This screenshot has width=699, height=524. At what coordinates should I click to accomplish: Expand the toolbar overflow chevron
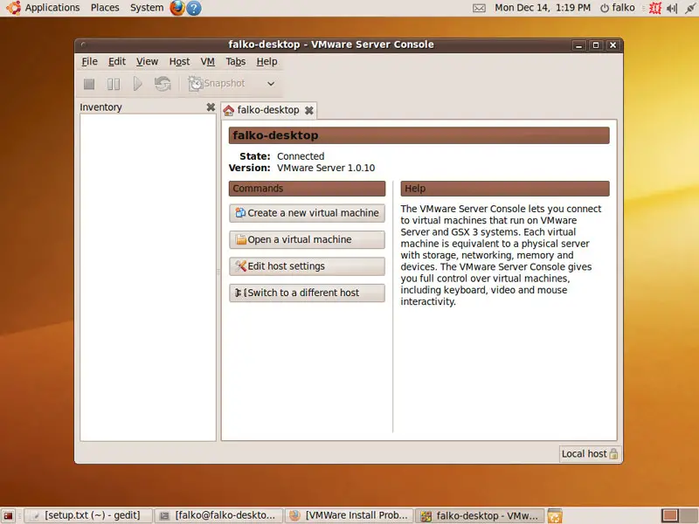click(x=271, y=84)
